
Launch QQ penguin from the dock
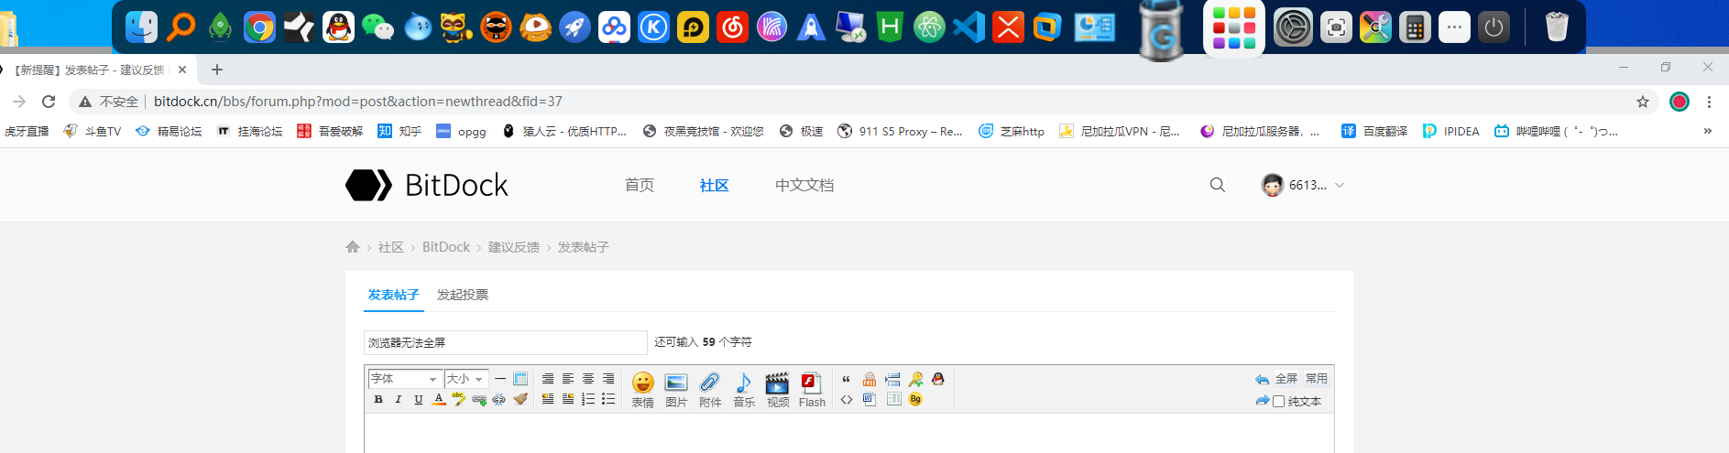339,27
